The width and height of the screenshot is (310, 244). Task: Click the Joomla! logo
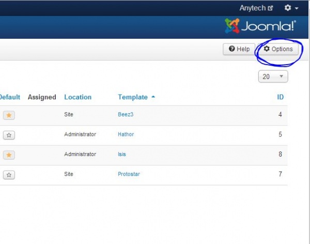point(260,26)
